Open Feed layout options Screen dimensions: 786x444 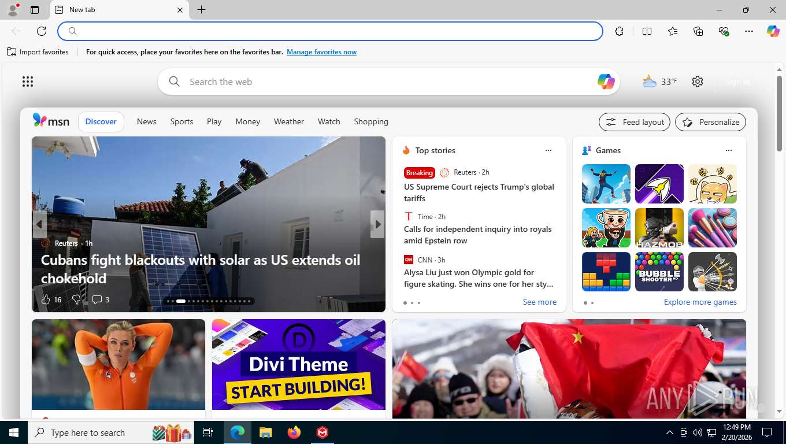[635, 122]
